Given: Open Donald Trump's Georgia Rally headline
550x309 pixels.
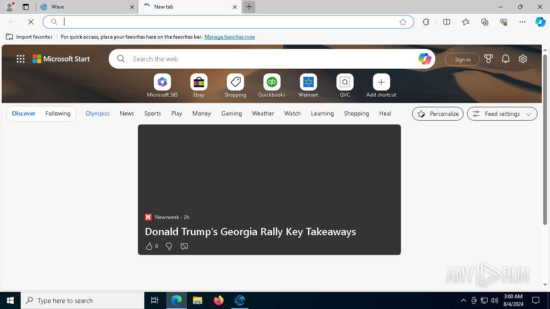Looking at the screenshot, I should coord(251,231).
